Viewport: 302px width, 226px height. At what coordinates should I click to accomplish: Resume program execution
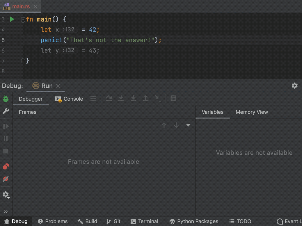click(x=6, y=126)
